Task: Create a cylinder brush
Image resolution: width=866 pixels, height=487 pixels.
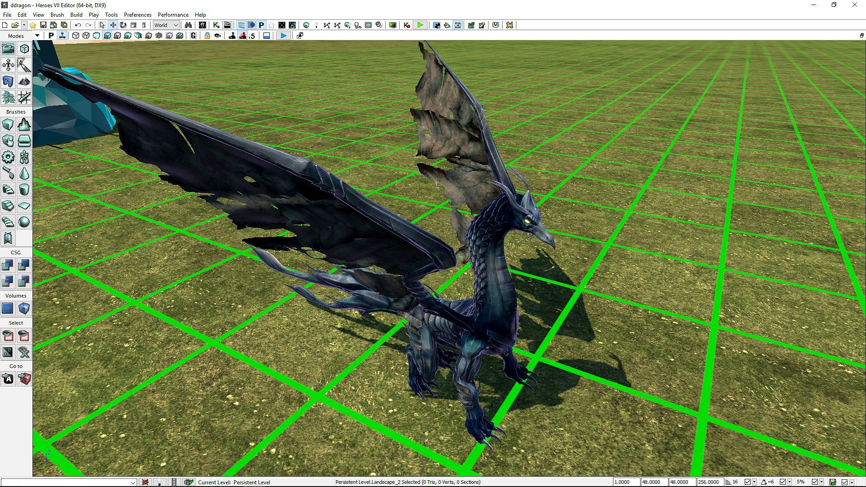Action: (24, 189)
